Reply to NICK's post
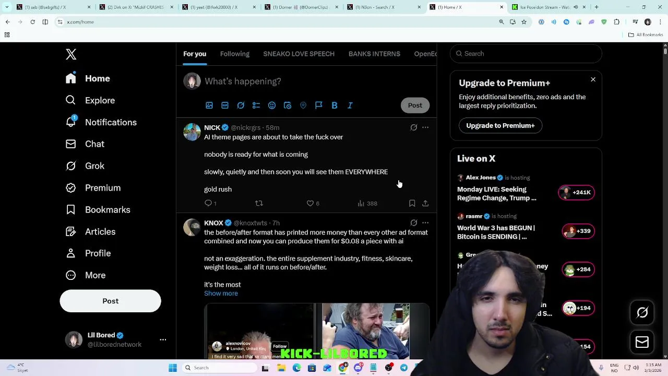 (x=210, y=203)
